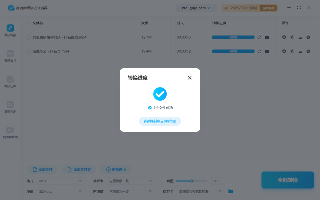The height and width of the screenshot is (200, 320).
Task: Open the 392...@qq.com account menu
Action: coord(196,8)
